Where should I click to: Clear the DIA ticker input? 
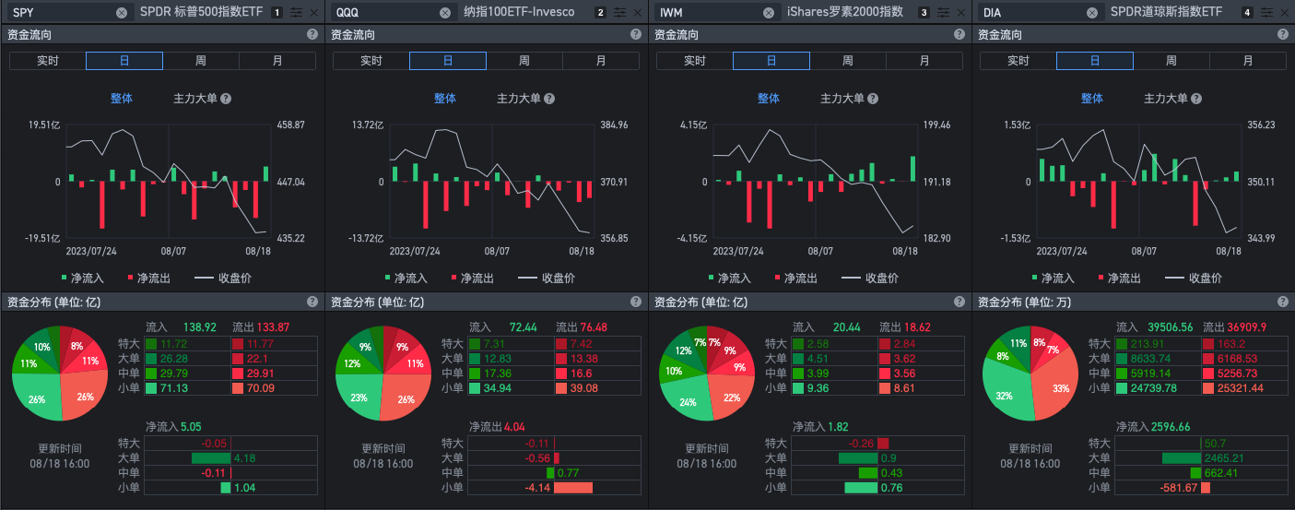(1092, 13)
